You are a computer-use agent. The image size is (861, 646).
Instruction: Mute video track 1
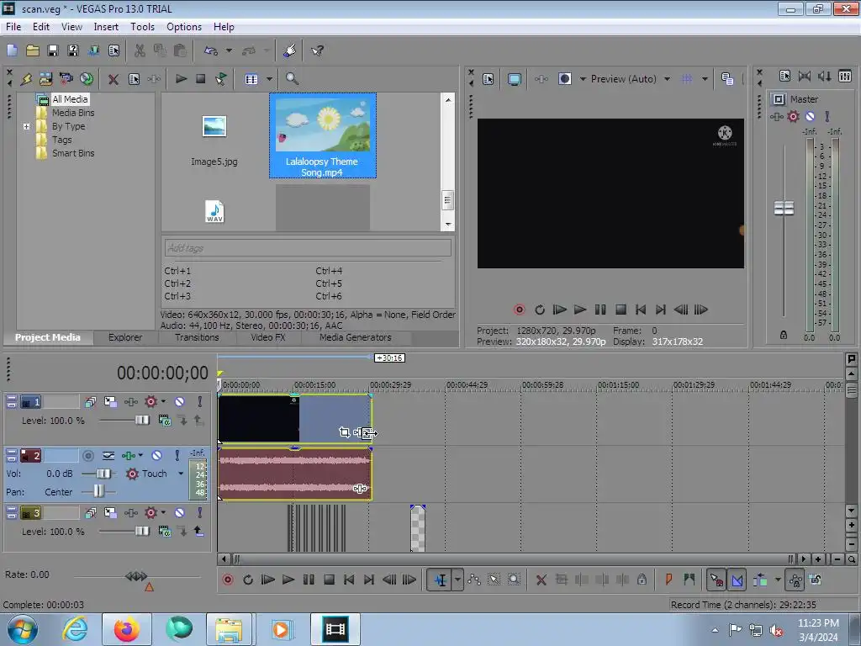pos(180,401)
